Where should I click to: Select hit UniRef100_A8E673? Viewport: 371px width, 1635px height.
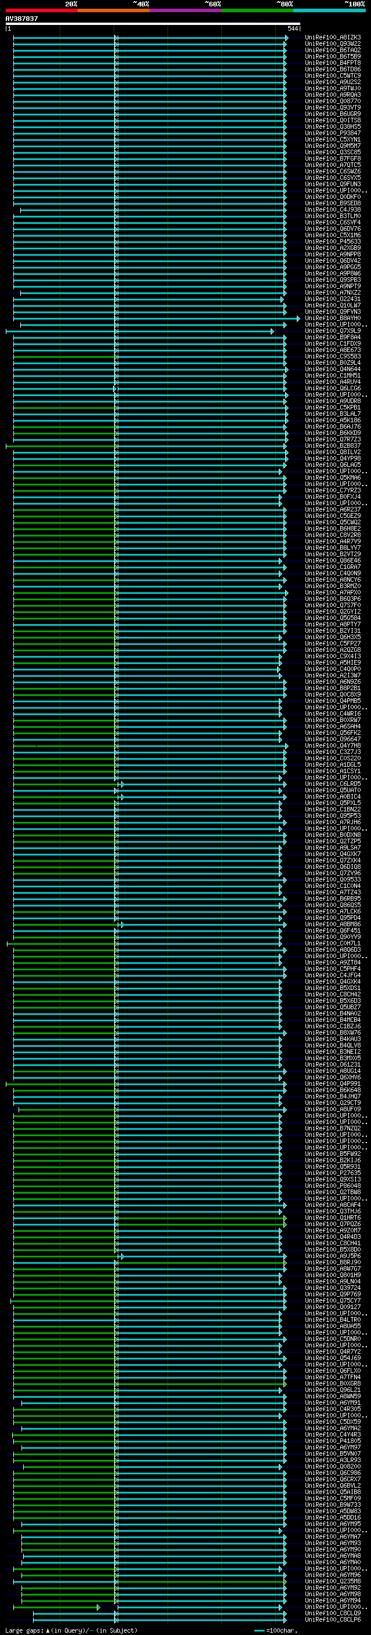pyautogui.click(x=332, y=350)
